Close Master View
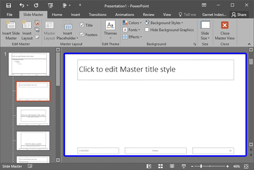The height and width of the screenshot is (170, 254). (x=225, y=30)
